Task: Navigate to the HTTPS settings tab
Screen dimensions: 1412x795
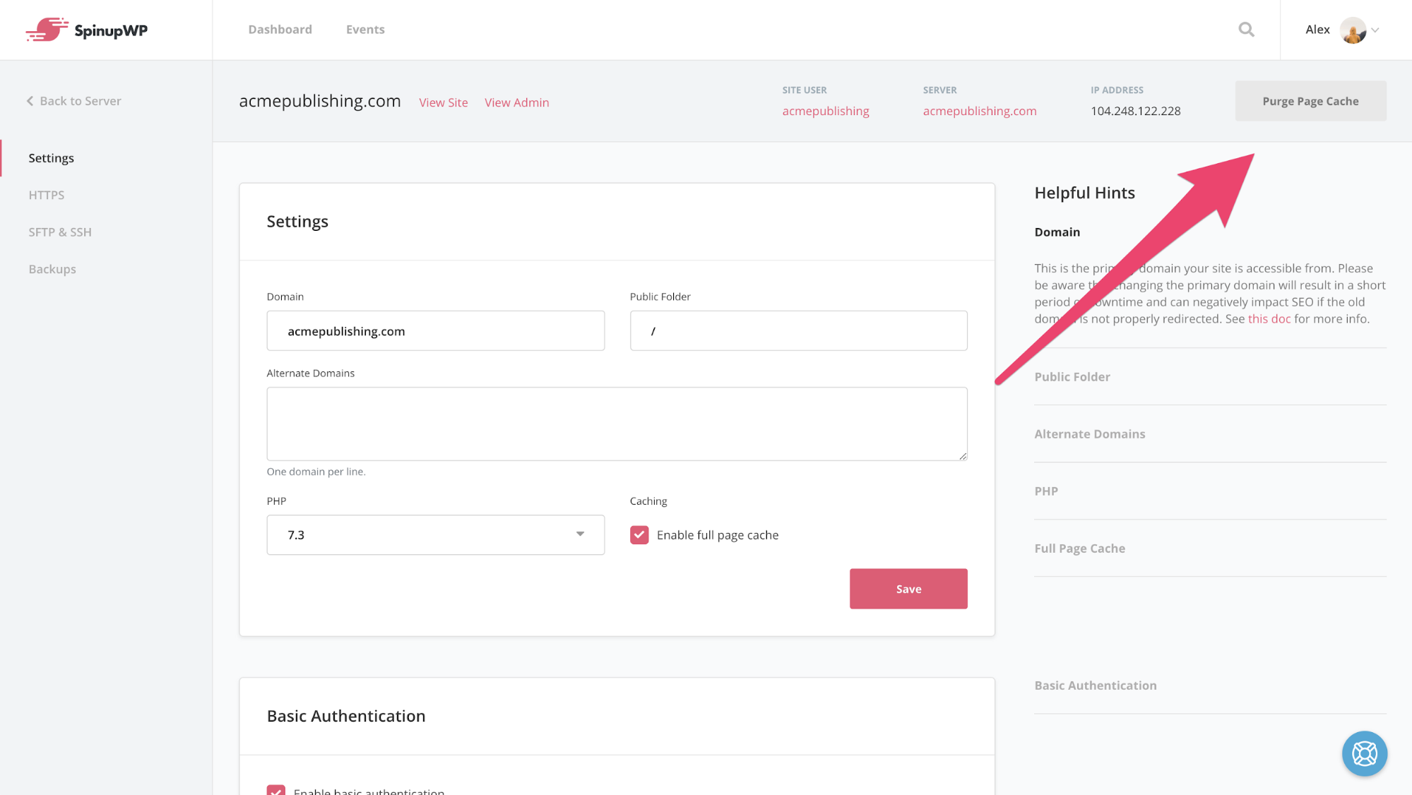Action: [47, 194]
